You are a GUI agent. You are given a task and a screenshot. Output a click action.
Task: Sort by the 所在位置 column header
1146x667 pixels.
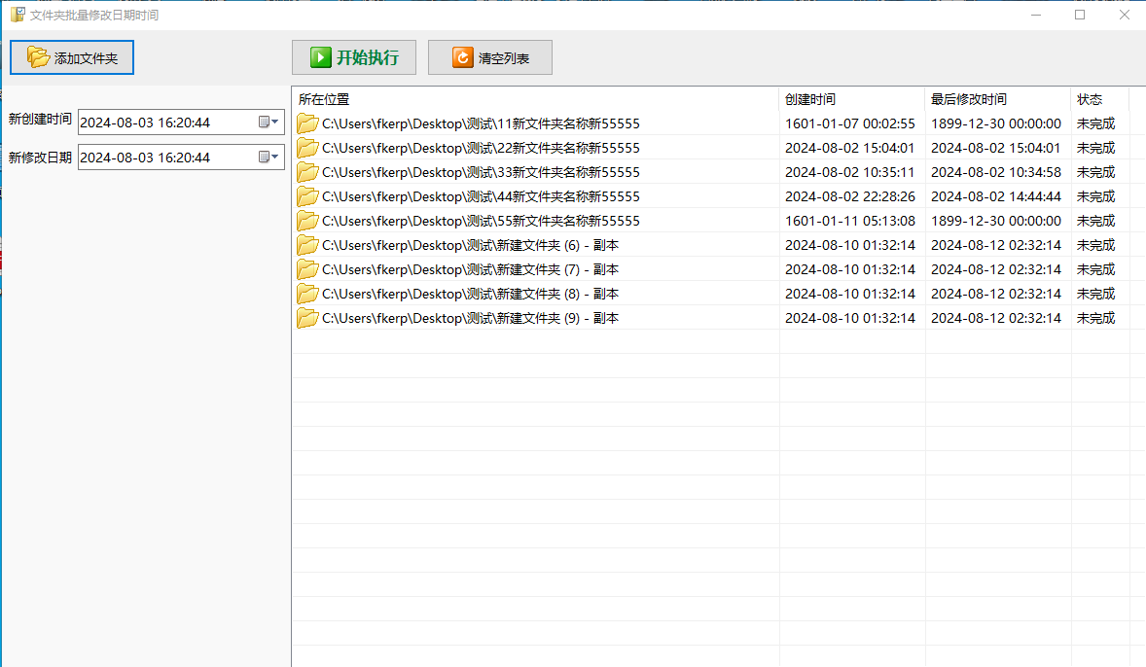click(x=535, y=99)
